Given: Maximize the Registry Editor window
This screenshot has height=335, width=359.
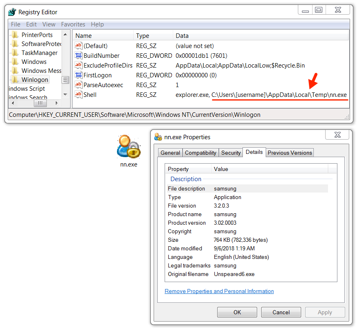Looking at the screenshot, I should coord(319,10).
